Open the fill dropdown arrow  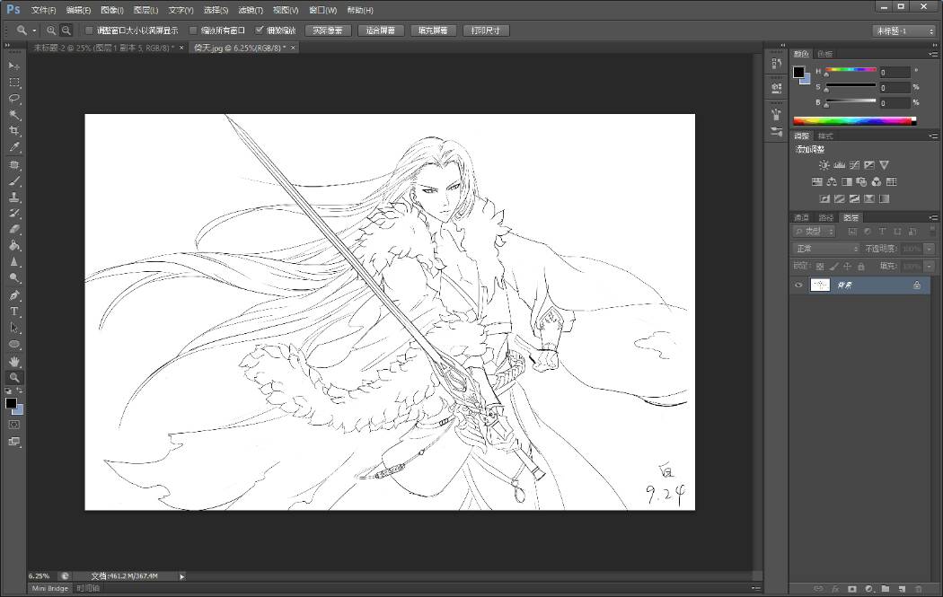(930, 266)
